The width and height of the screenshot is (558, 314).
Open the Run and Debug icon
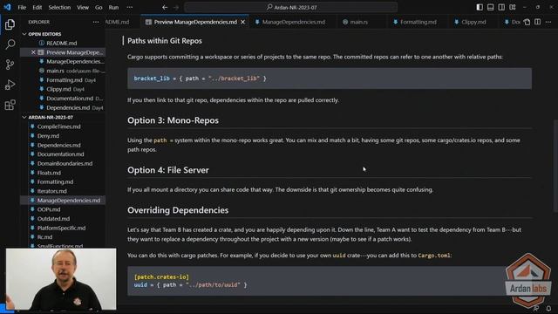(10, 85)
